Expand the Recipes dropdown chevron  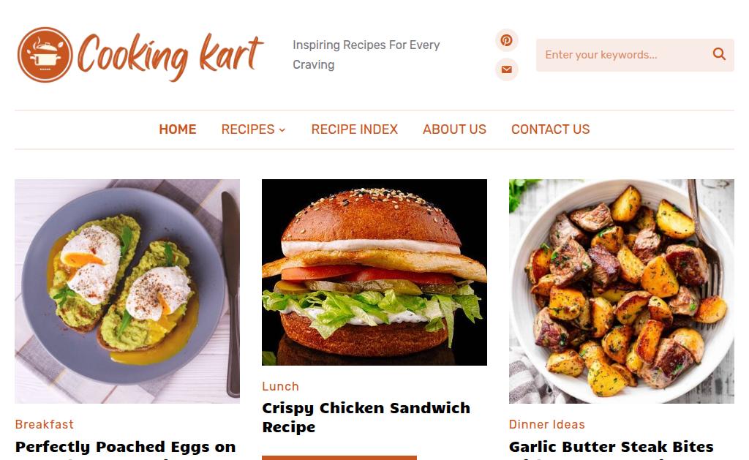(x=282, y=130)
